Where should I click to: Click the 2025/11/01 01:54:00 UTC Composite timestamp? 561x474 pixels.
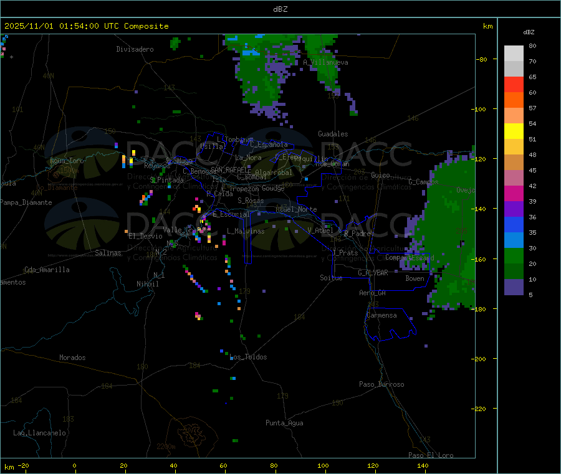pos(86,26)
